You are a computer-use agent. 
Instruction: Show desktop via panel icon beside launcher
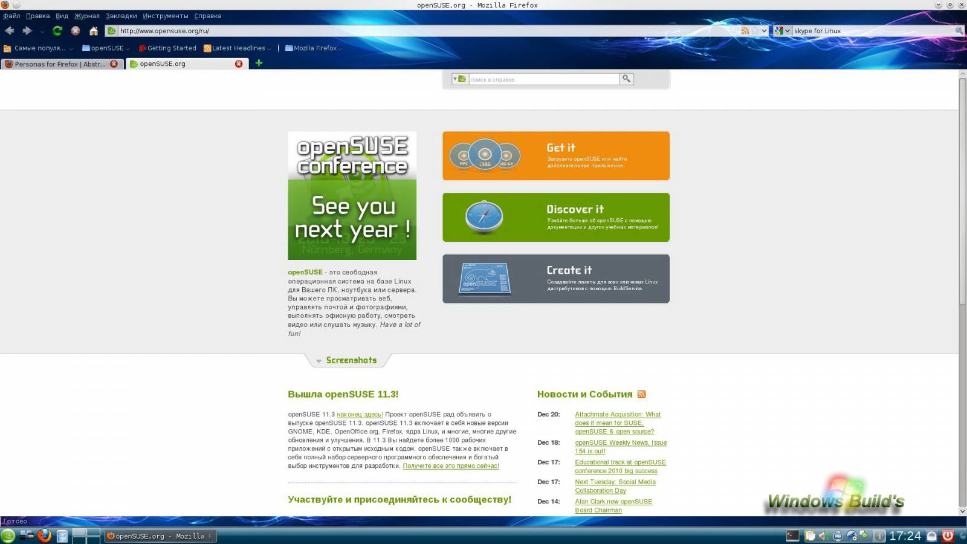(27, 535)
